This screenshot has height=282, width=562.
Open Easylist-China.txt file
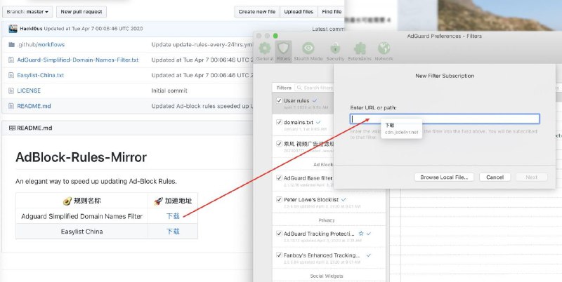pos(41,75)
